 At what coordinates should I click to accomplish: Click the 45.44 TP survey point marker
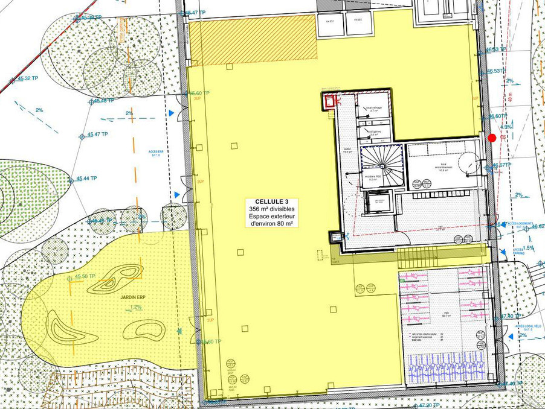tap(71, 179)
